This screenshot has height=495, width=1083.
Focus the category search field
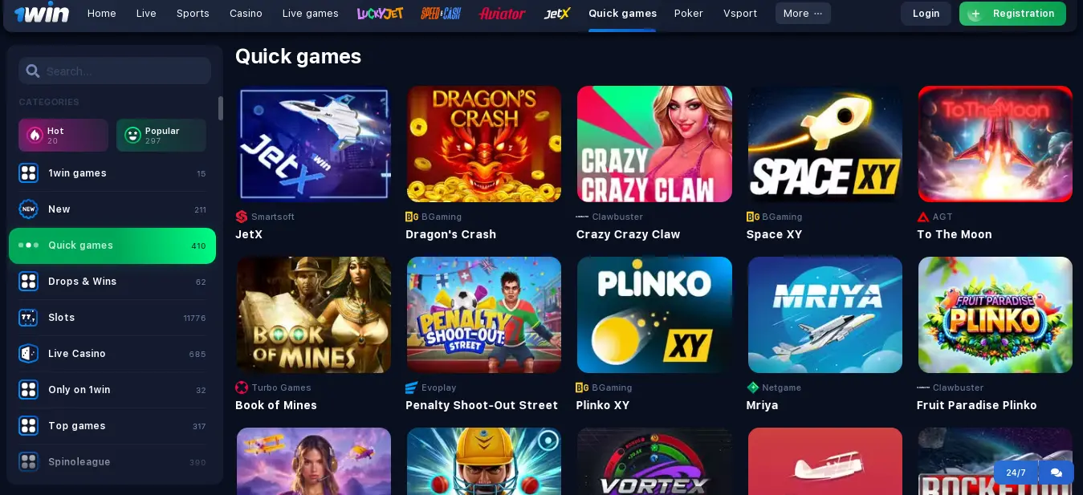[x=115, y=71]
